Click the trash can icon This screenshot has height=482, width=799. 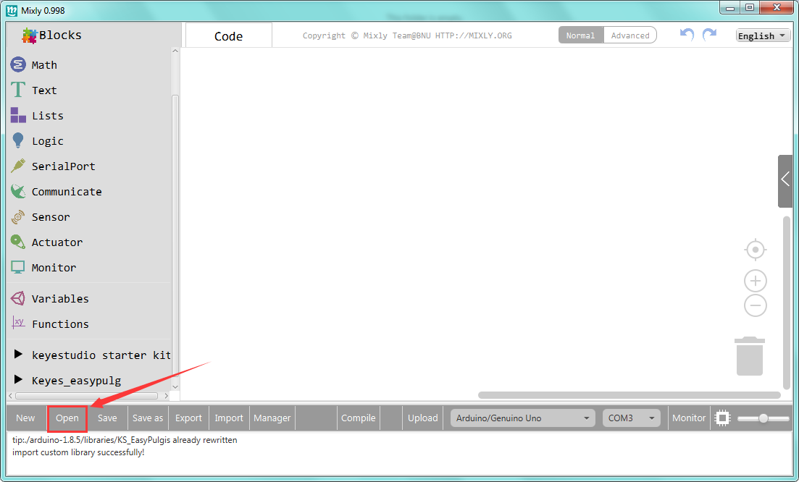coord(750,356)
